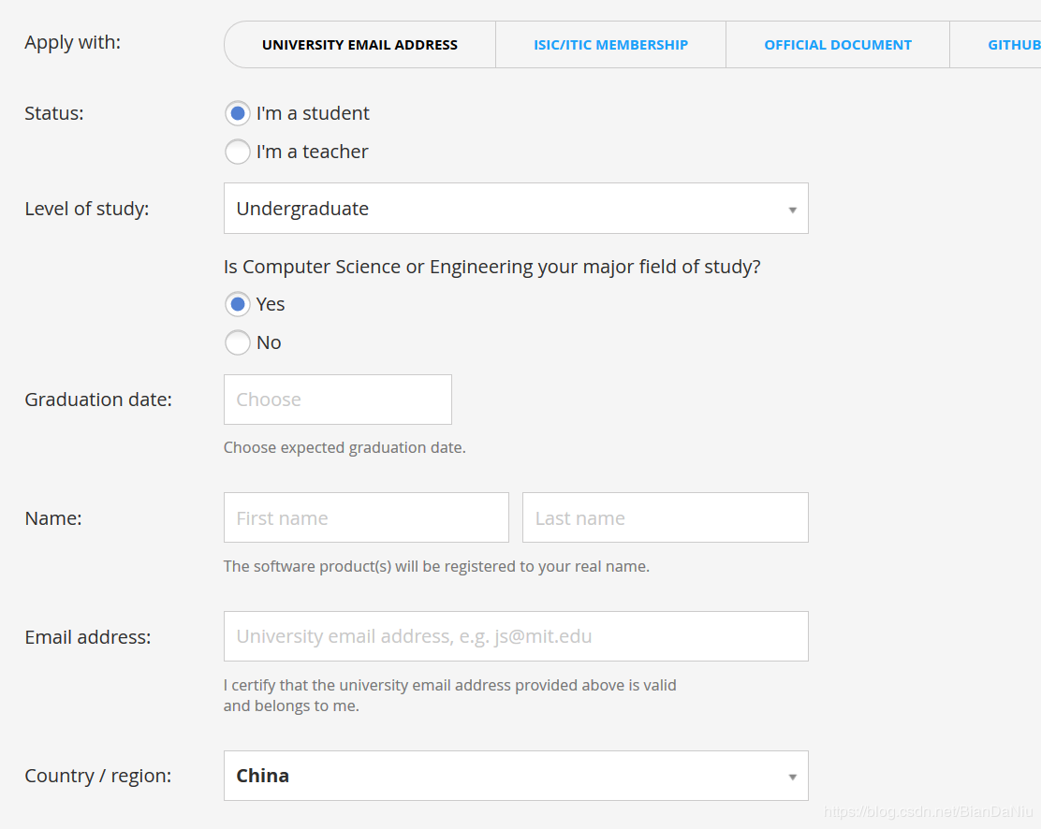Screen dimensions: 1041x829
Task: Switch to ISIC/ITIC Membership tab
Action: click(x=610, y=45)
